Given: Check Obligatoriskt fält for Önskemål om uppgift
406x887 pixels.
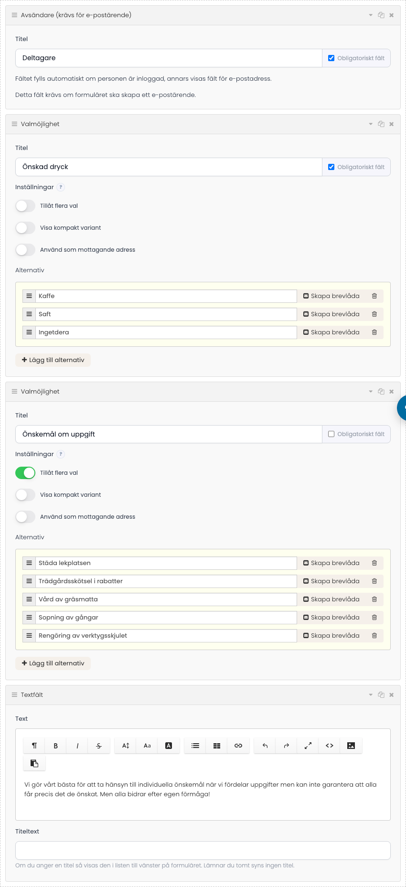Looking at the screenshot, I should (331, 434).
